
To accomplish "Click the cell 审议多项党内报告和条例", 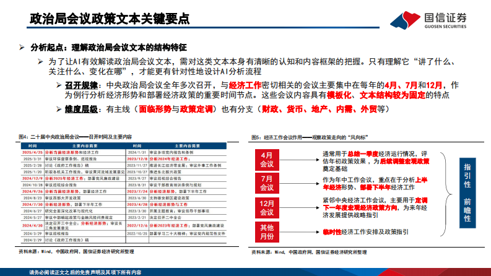I will (171, 152).
